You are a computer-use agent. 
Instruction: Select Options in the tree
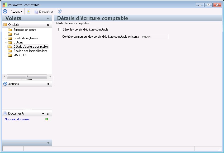click(18, 42)
